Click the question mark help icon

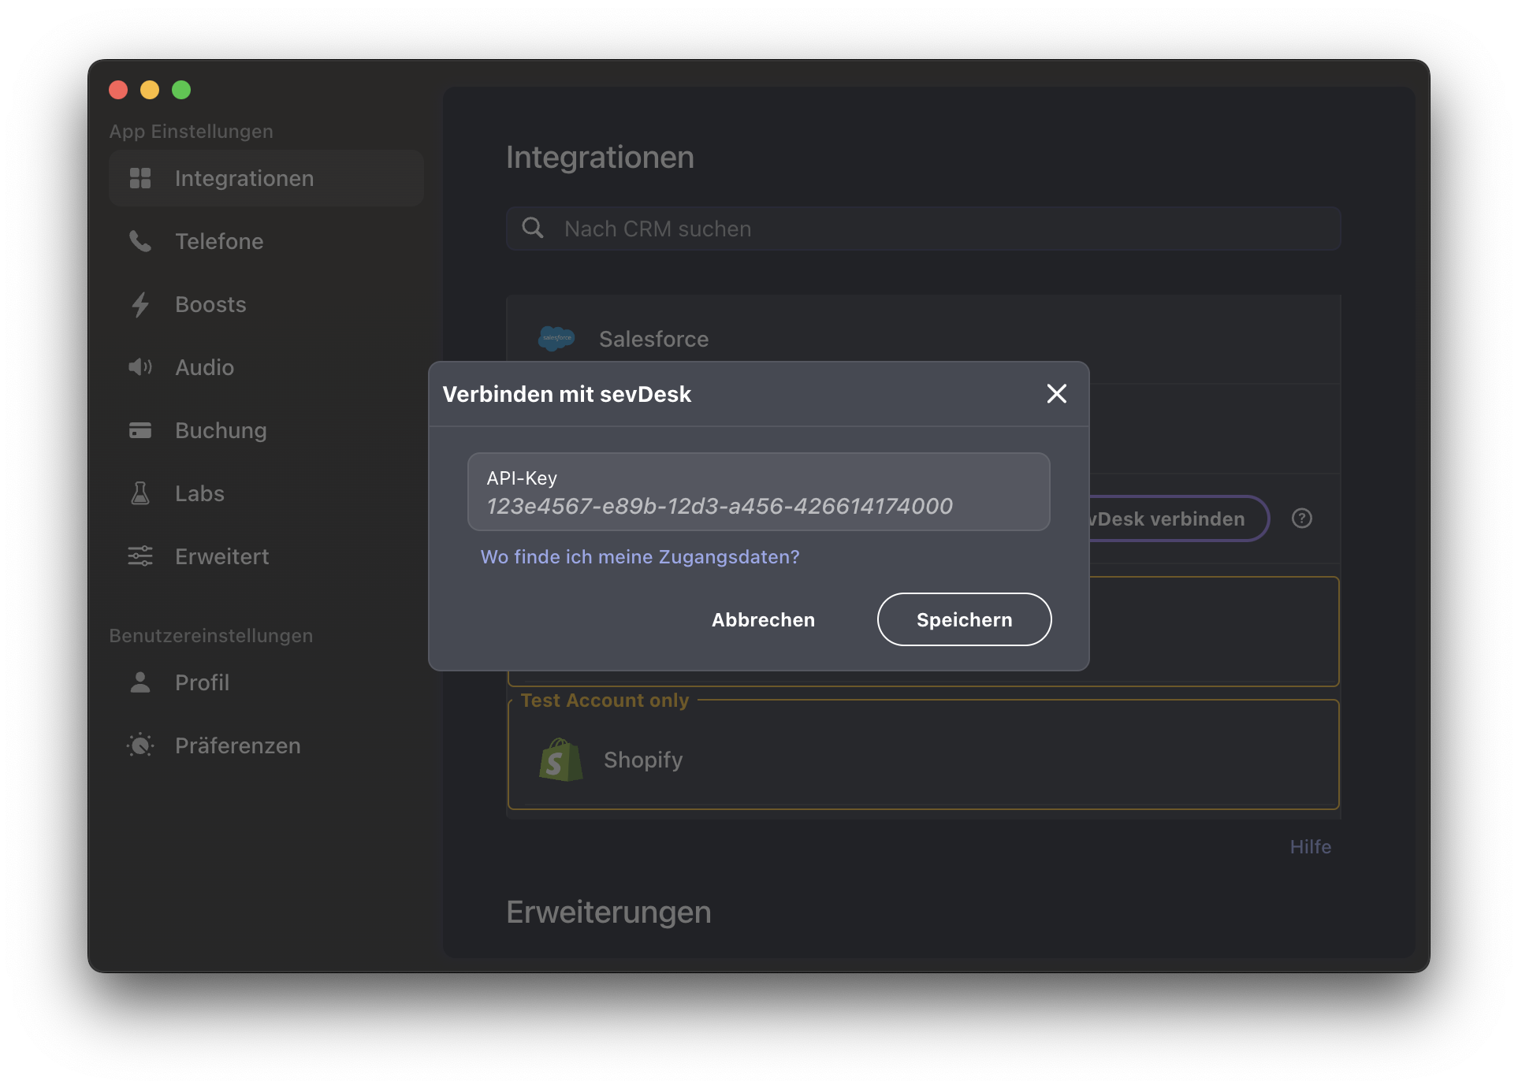tap(1301, 518)
